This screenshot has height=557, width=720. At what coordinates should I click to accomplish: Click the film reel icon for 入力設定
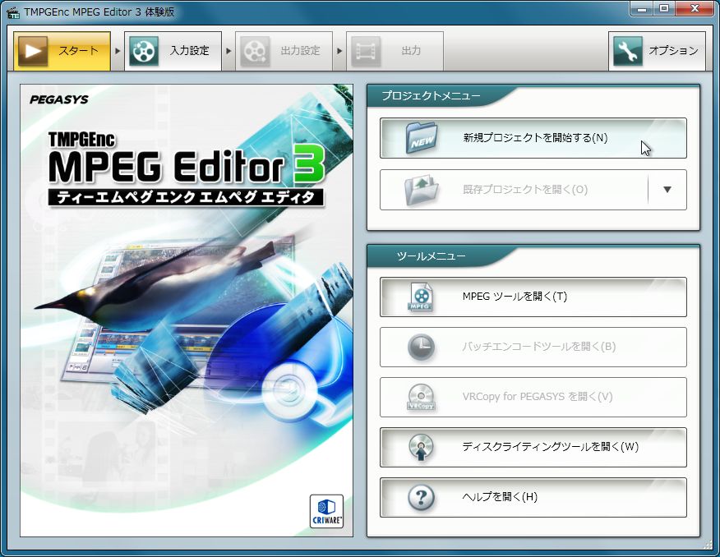[144, 51]
